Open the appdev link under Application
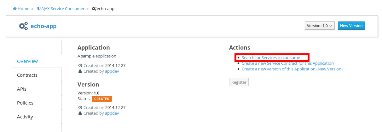Viewport: 382px width, 132px height. tap(112, 71)
